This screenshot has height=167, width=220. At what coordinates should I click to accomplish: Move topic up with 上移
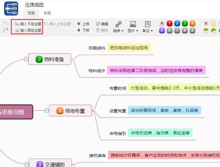click(x=83, y=24)
